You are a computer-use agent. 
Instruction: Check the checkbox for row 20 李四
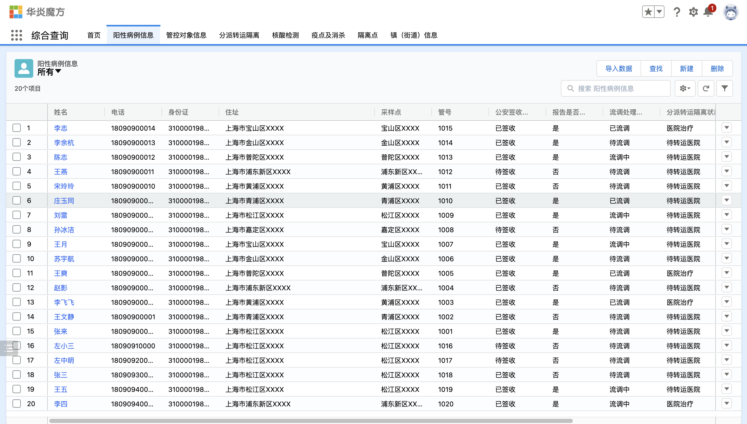coord(17,404)
